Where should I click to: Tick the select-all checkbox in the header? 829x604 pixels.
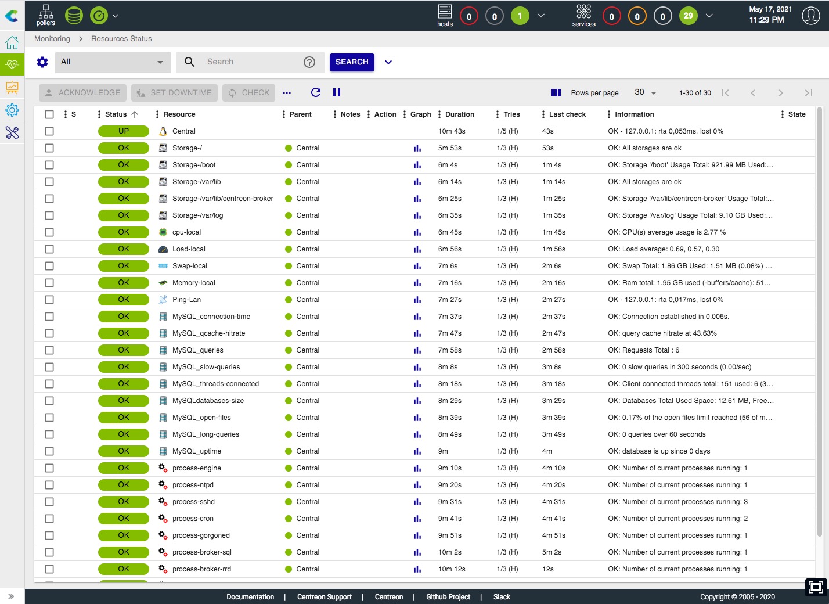[x=49, y=114]
